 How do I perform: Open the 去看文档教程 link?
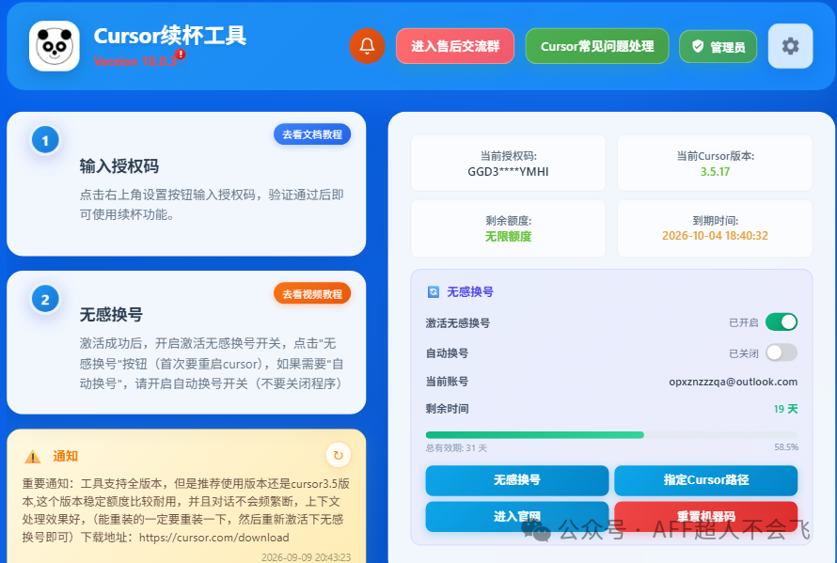[312, 134]
